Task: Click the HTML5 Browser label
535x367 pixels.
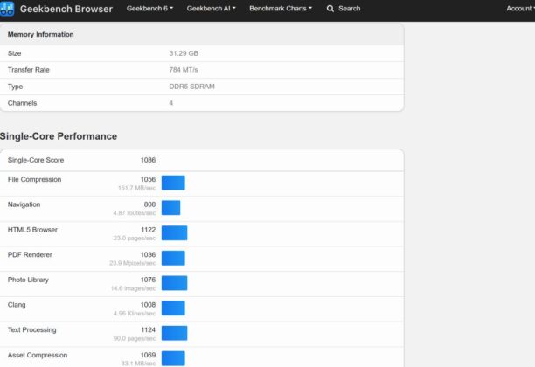Action: (x=32, y=230)
